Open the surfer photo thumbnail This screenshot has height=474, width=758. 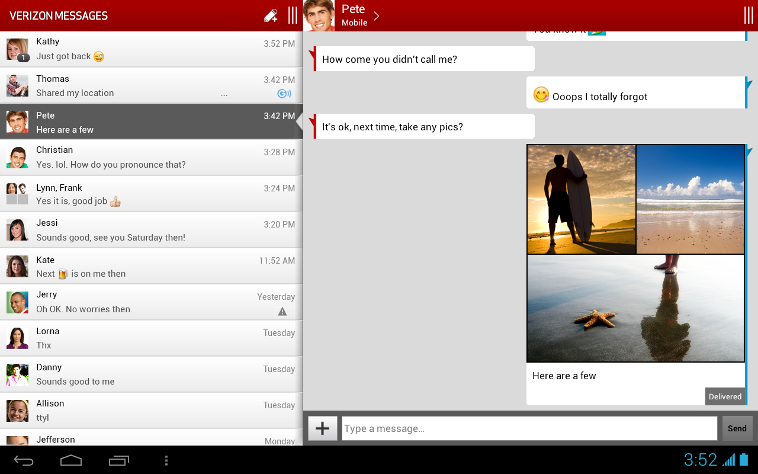(x=580, y=199)
